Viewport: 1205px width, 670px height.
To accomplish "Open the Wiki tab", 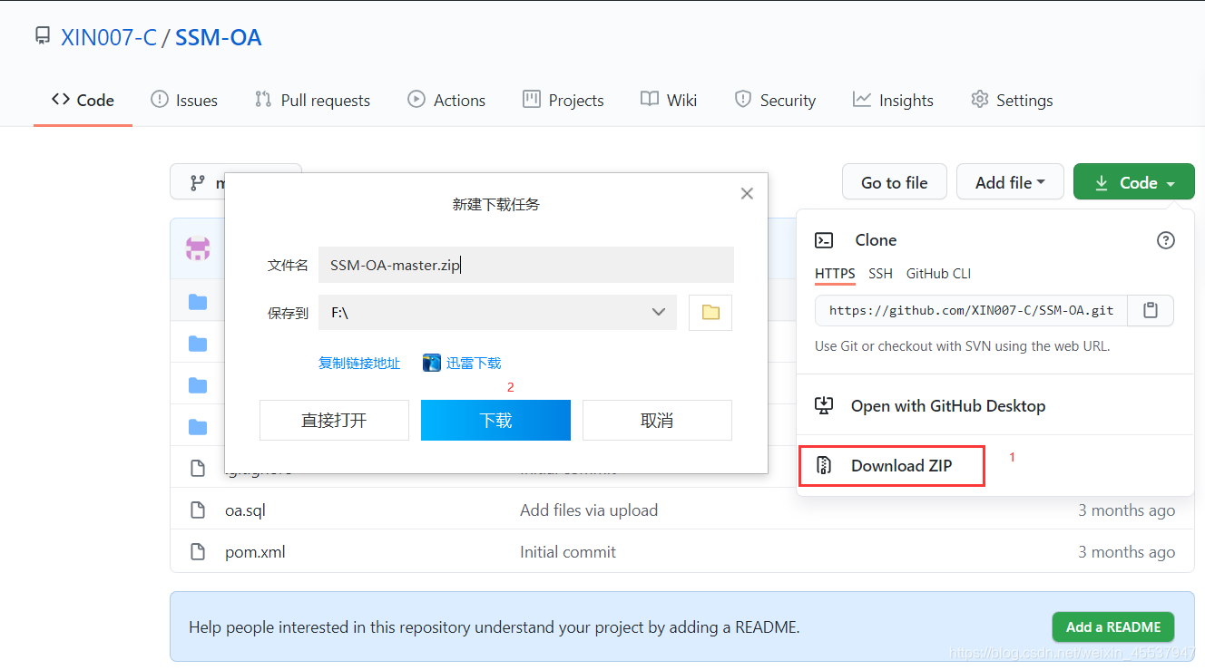I will (669, 100).
